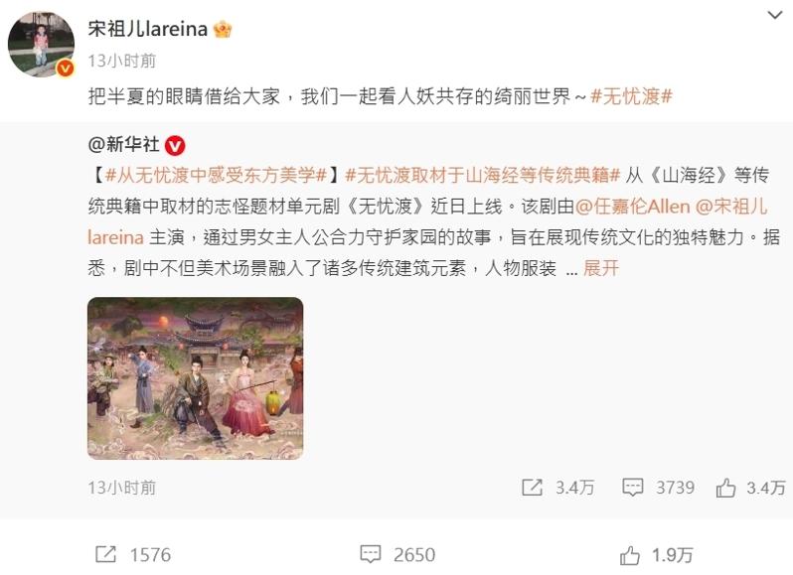Open the #无忧渡# hashtag in post
The image size is (793, 575).
(631, 96)
